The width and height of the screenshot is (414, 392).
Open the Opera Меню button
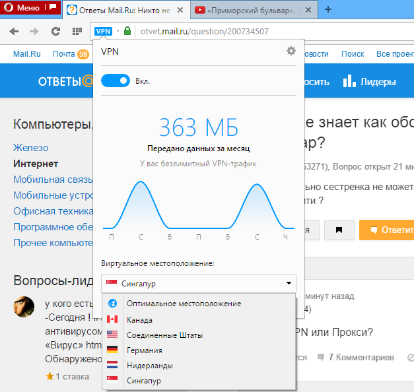tap(22, 7)
